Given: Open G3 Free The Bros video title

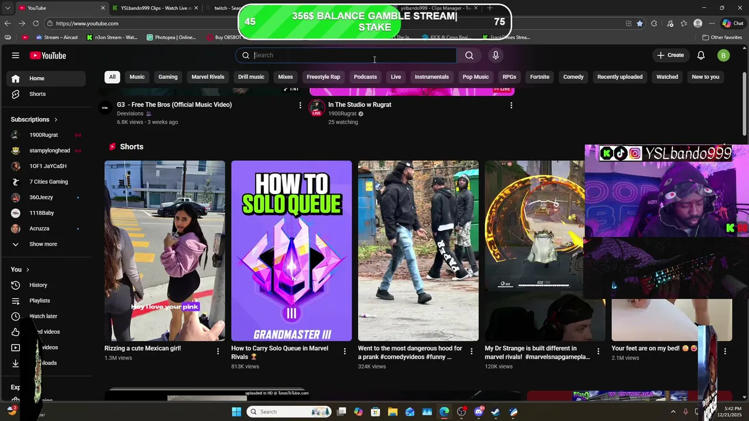Looking at the screenshot, I should pos(174,105).
